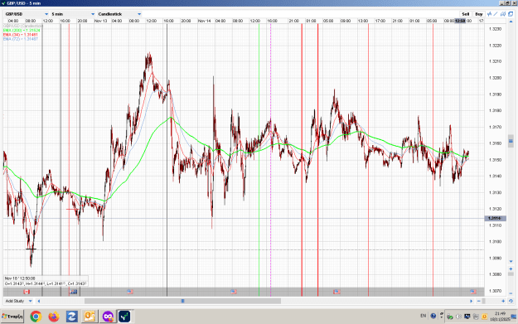Open the Windows Start button

(x=12, y=317)
